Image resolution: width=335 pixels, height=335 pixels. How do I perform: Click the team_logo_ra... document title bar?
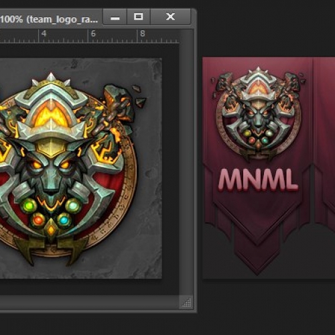(x=49, y=19)
